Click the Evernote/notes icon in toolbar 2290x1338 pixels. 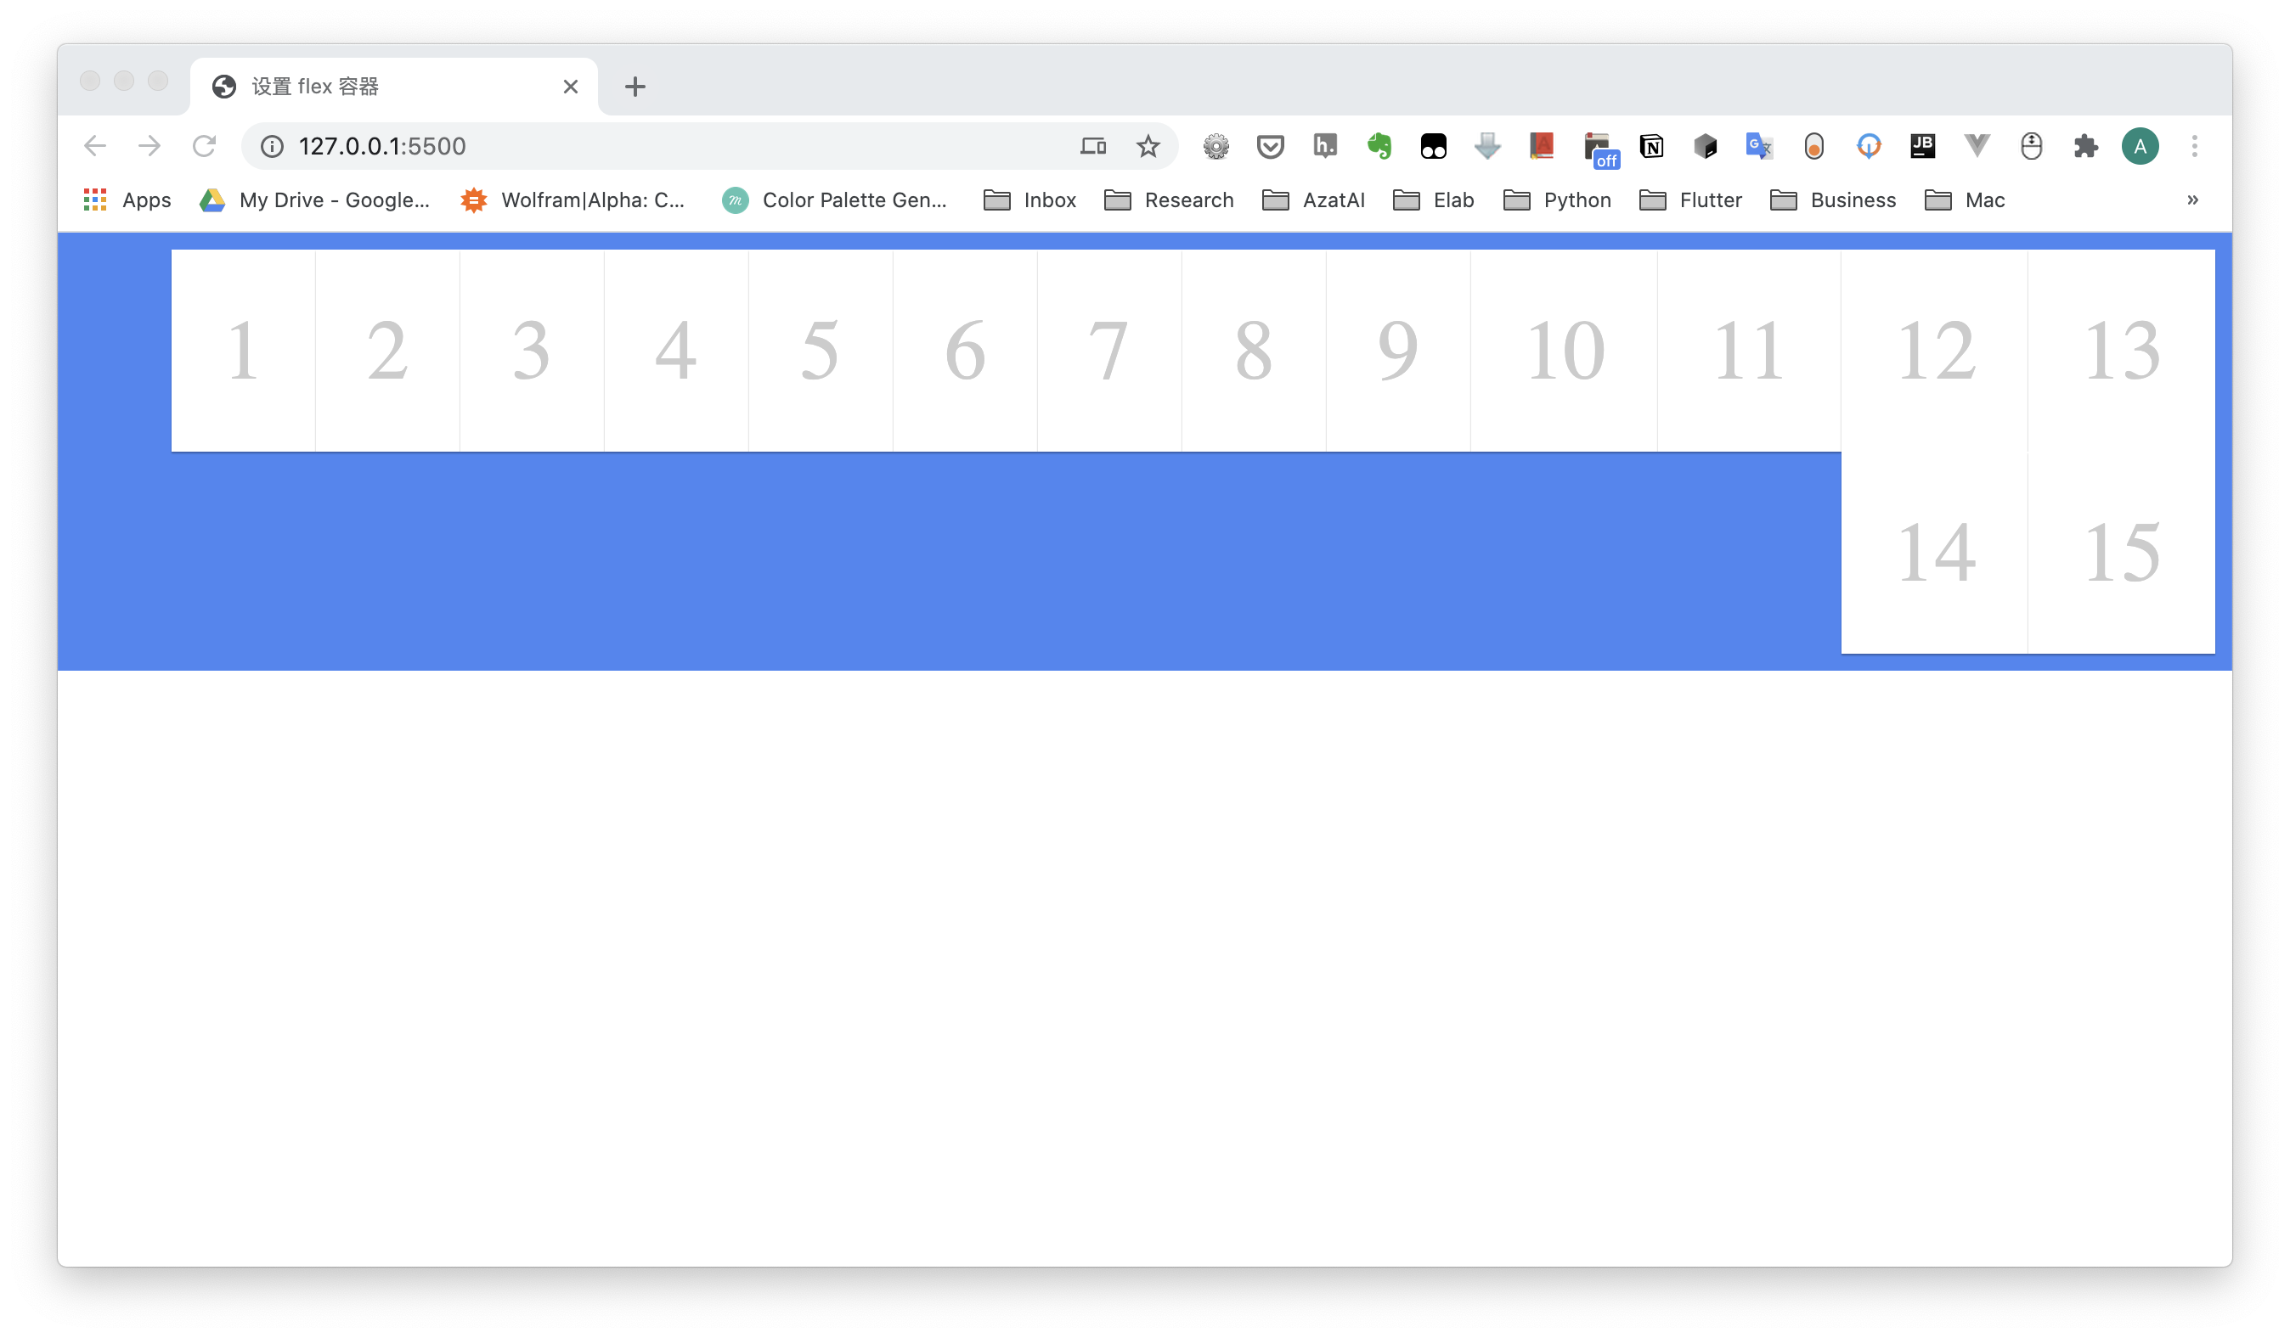click(1375, 147)
